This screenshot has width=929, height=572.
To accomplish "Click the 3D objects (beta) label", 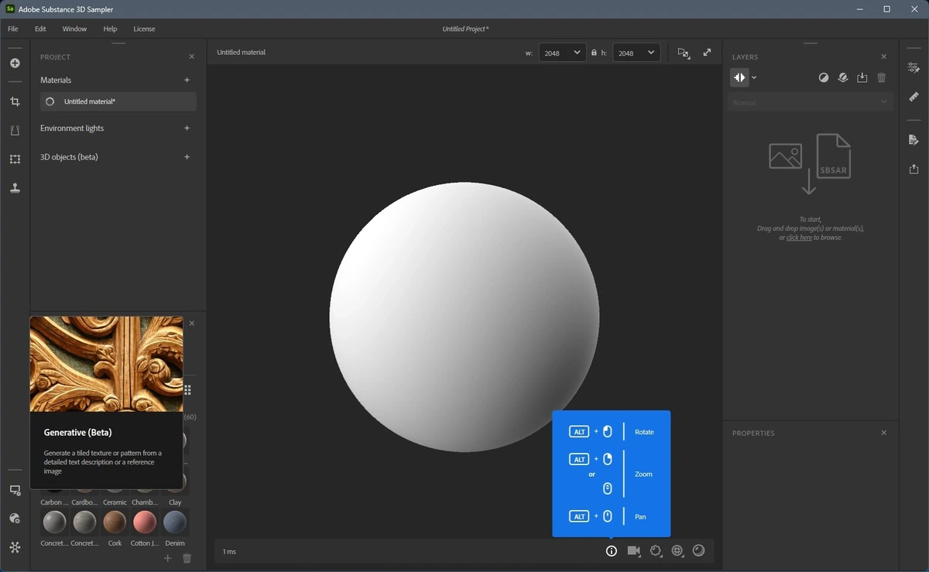I will coord(69,157).
